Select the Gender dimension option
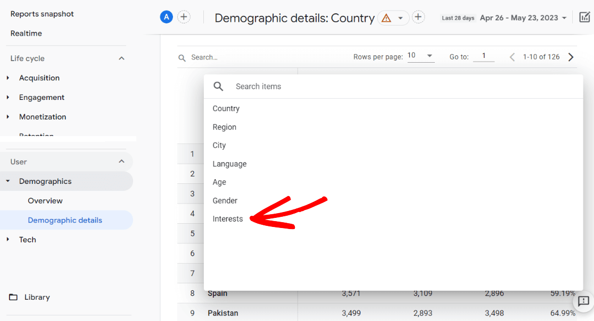594x321 pixels. (225, 200)
